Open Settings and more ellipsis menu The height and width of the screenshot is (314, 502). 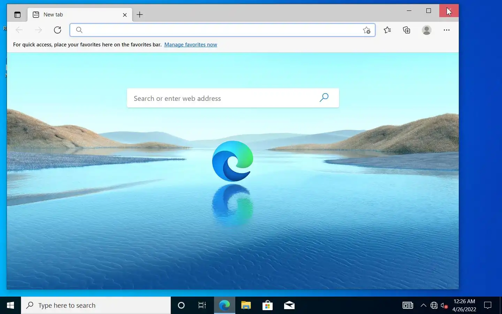[447, 30]
